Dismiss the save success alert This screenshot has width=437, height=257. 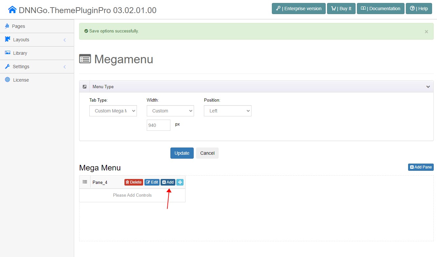point(426,32)
